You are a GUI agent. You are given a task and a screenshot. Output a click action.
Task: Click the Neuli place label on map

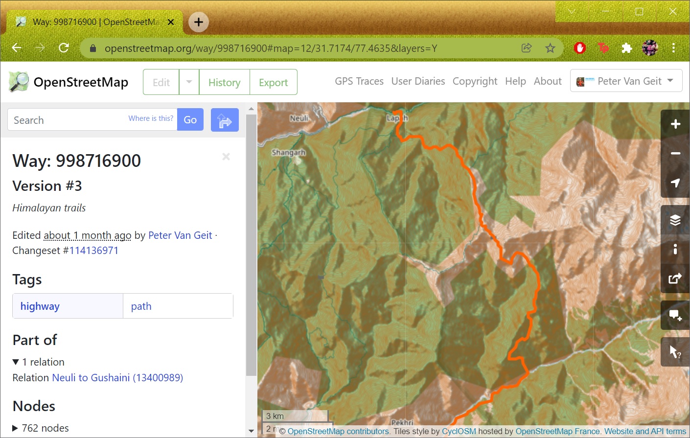coord(299,118)
